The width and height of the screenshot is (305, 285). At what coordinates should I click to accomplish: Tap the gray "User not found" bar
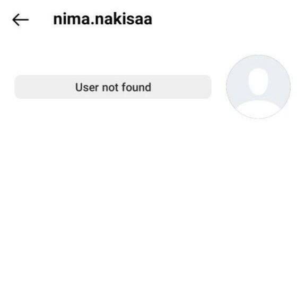pos(113,87)
